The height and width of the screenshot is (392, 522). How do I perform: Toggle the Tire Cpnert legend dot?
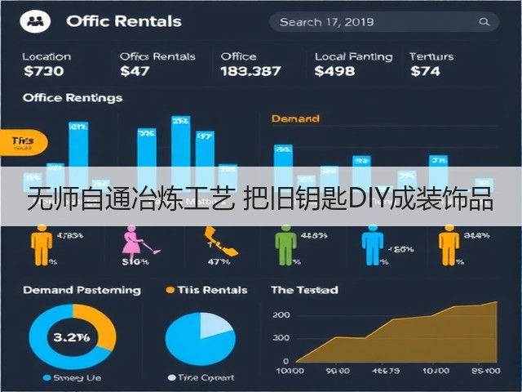click(x=172, y=377)
